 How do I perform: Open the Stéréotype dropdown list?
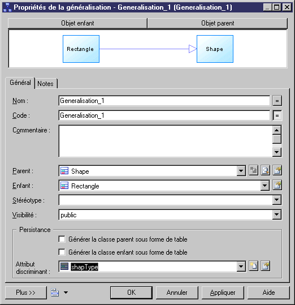[x=276, y=200]
